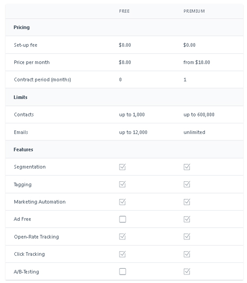Toggle Segmentation checkbox in Premium column
The image size is (247, 283).
click(x=187, y=167)
